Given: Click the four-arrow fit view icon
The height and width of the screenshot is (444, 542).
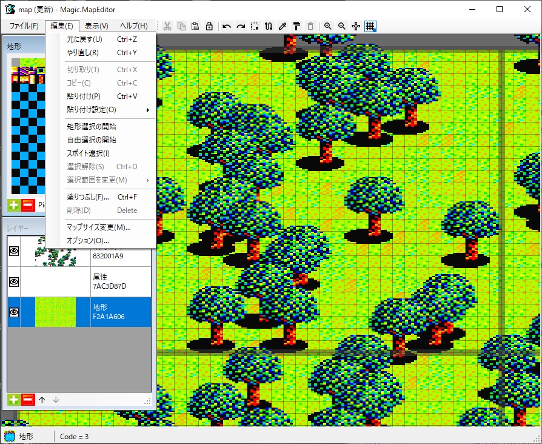Looking at the screenshot, I should (x=356, y=26).
